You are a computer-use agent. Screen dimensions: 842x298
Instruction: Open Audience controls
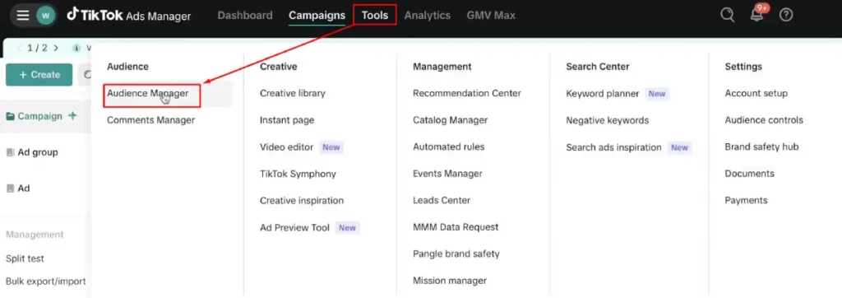tap(764, 120)
